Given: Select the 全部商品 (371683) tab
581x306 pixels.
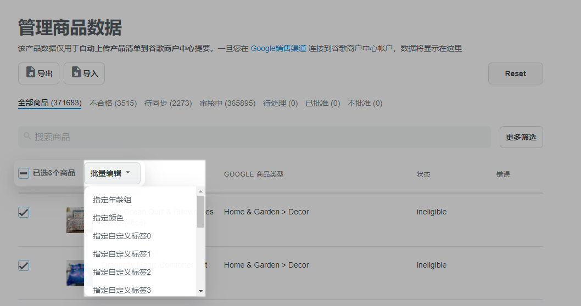Looking at the screenshot, I should click(x=49, y=103).
